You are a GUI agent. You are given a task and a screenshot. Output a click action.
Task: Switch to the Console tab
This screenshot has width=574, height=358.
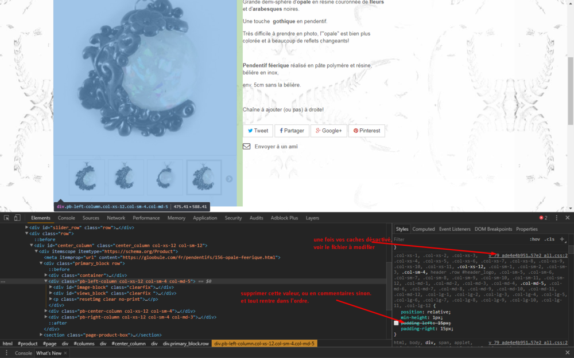pyautogui.click(x=66, y=218)
